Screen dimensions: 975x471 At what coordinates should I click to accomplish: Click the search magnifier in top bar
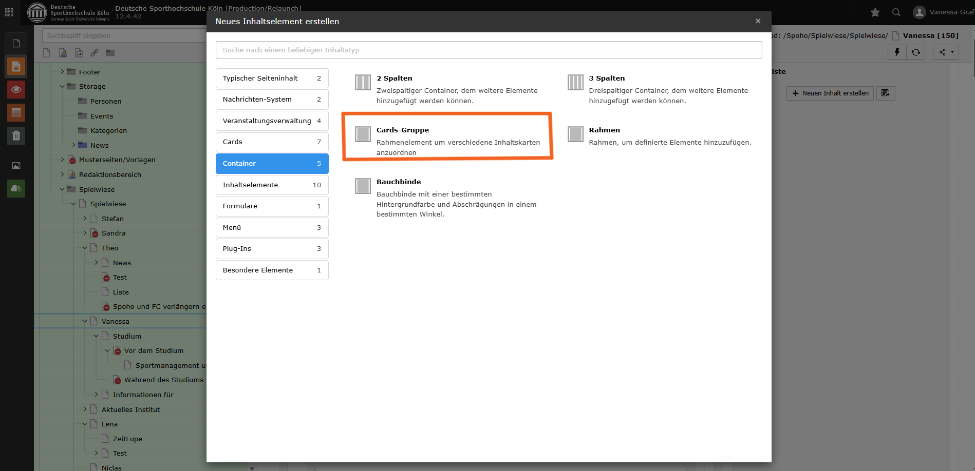896,12
